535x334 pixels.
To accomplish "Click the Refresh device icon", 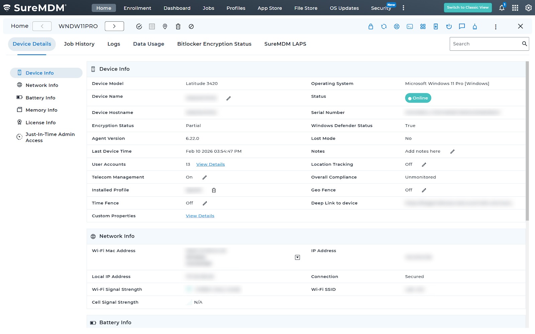I will (x=384, y=26).
